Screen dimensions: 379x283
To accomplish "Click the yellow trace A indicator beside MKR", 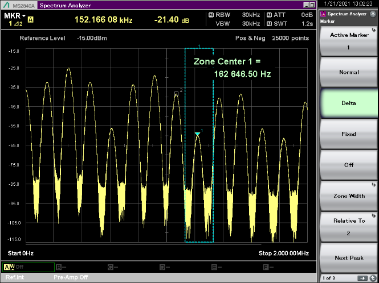I will pyautogui.click(x=30, y=19).
